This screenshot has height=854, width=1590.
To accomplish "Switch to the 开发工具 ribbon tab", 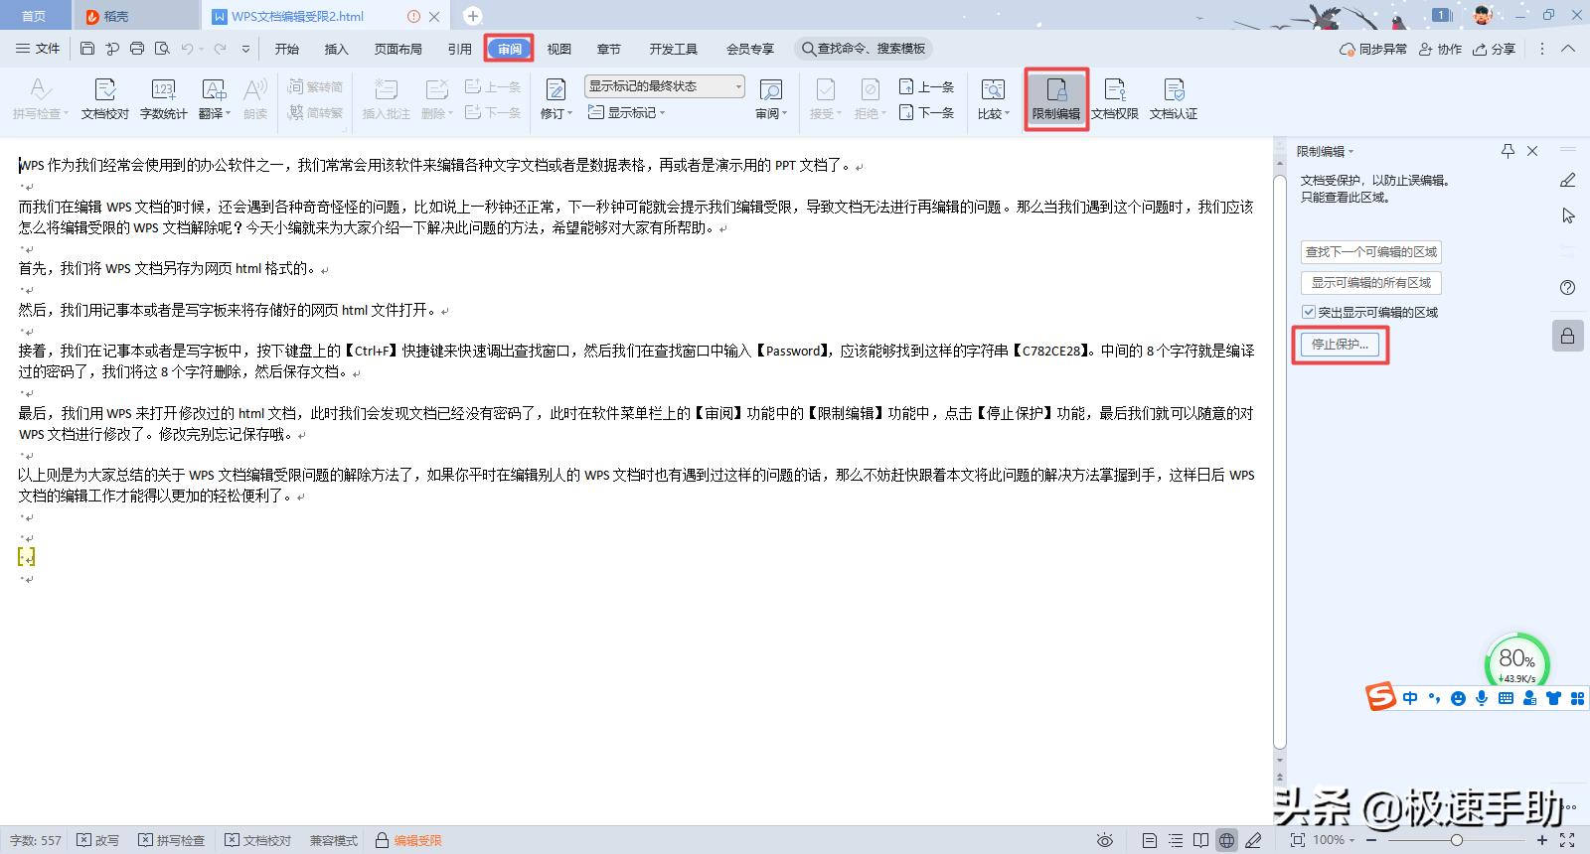I will 674,49.
